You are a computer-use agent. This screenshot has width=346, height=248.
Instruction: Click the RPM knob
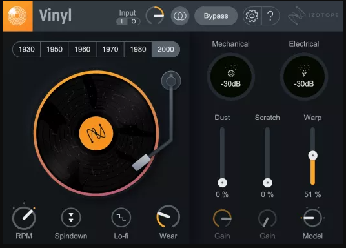(x=24, y=218)
